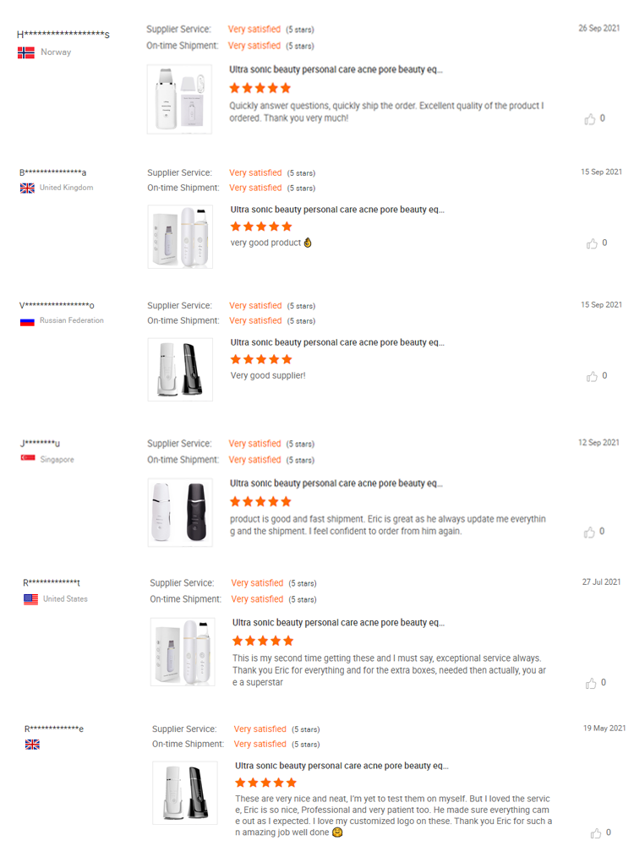The height and width of the screenshot is (857, 634).
Task: Open product thumbnail in the Singapore review
Action: (179, 512)
